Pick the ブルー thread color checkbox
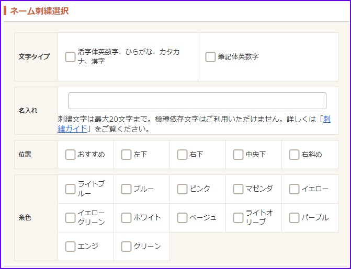 126,189
